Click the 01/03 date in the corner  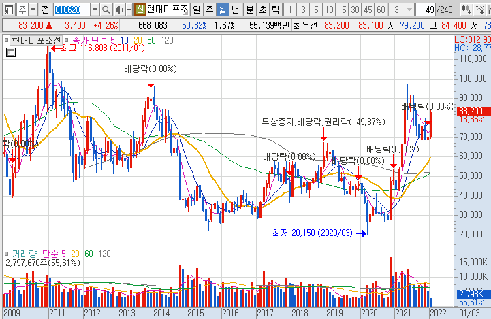[x=469, y=313]
